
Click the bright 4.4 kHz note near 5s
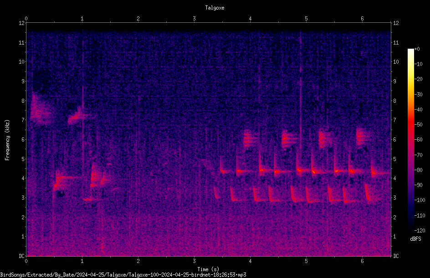tap(302, 170)
